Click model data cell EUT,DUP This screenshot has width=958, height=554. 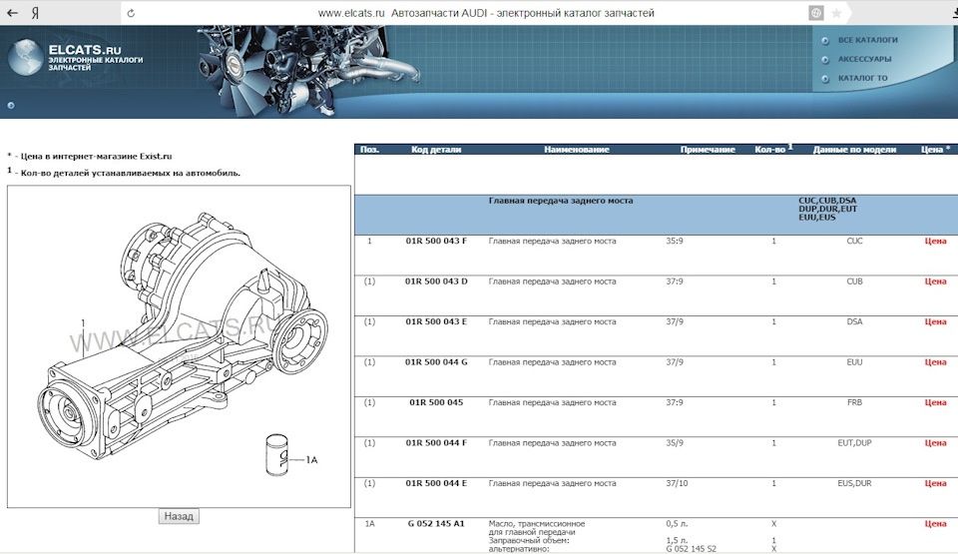854,443
